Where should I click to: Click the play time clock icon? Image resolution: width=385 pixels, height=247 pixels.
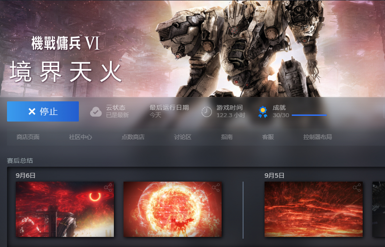206,112
